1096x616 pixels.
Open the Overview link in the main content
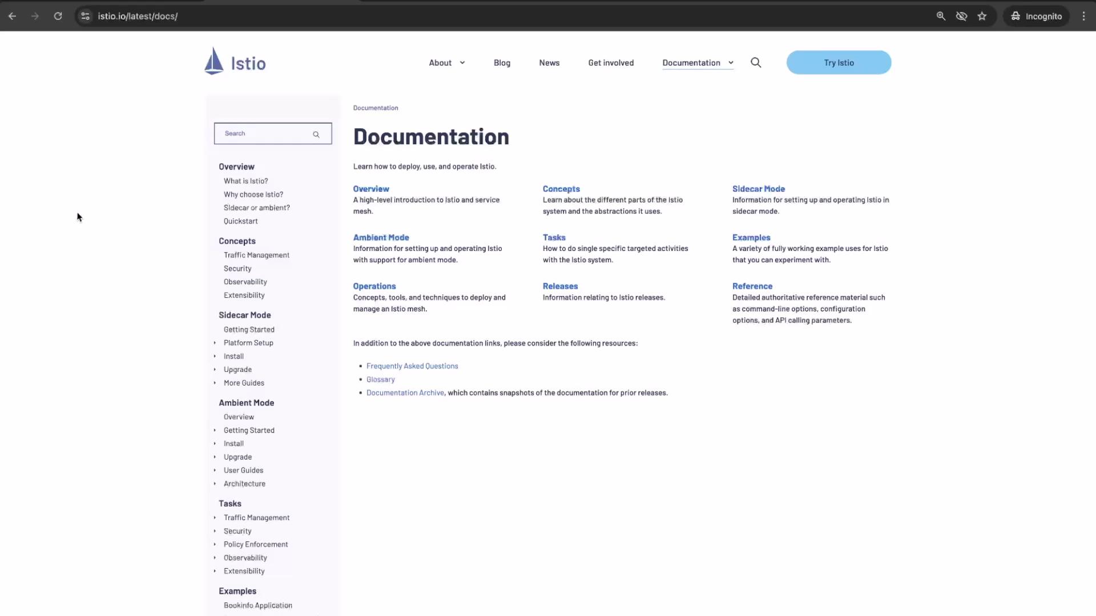click(x=371, y=189)
